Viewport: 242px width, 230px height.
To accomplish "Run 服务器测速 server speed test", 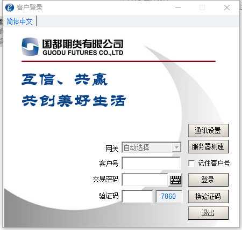I will click(208, 146).
